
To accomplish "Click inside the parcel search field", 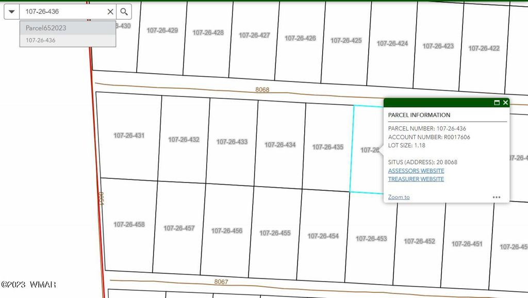I will click(x=62, y=11).
